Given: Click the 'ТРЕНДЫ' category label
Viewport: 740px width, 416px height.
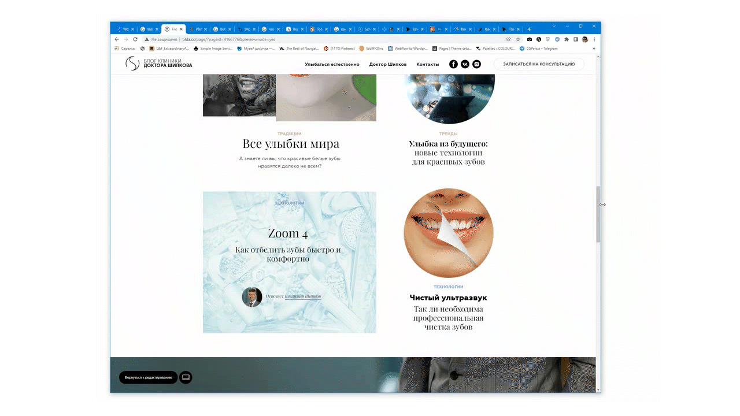Looking at the screenshot, I should (x=448, y=133).
